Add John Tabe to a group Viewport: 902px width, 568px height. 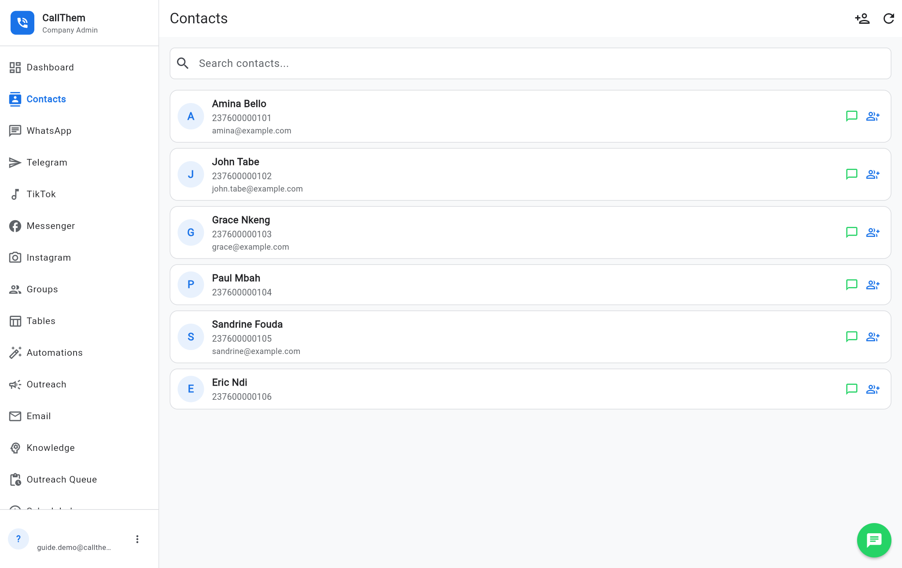pos(873,174)
